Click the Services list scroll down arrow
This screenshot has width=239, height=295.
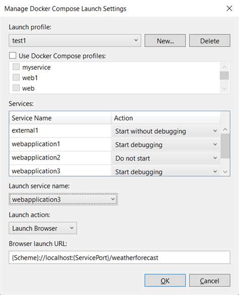click(x=225, y=172)
